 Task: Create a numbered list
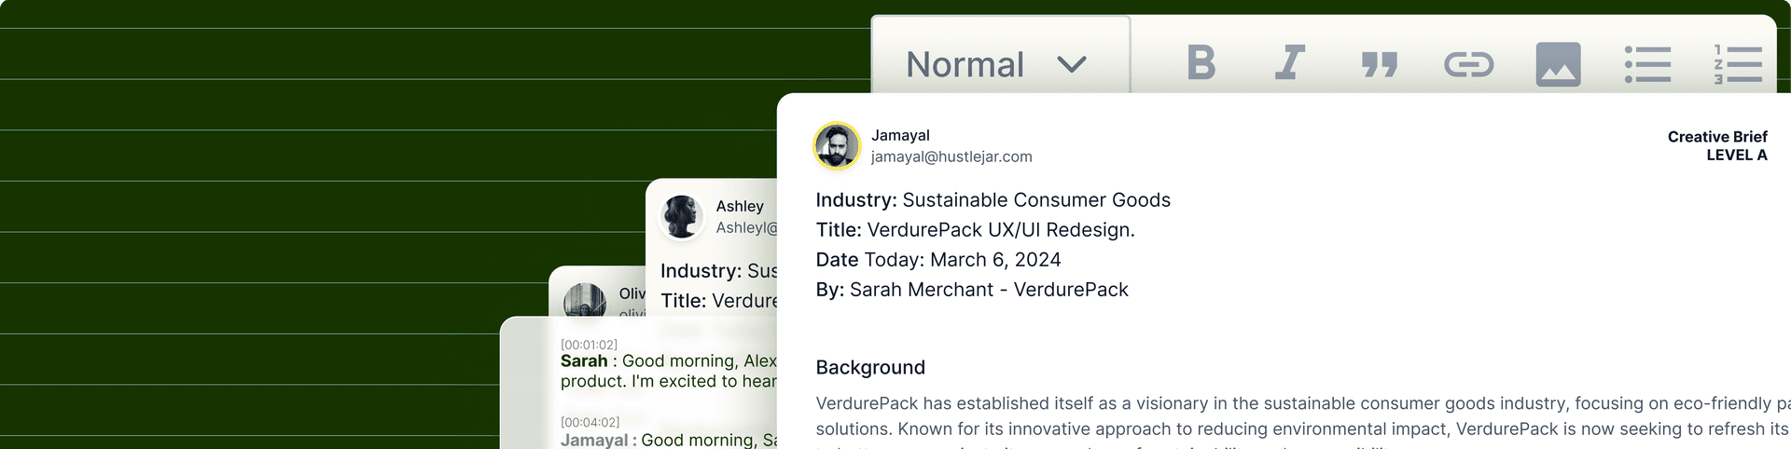[1737, 64]
